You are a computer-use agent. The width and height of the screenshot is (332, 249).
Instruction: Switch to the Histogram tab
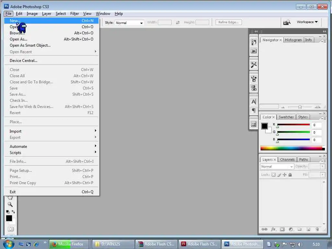pos(293,40)
